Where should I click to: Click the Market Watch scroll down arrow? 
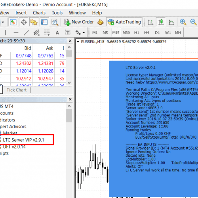point(69,83)
